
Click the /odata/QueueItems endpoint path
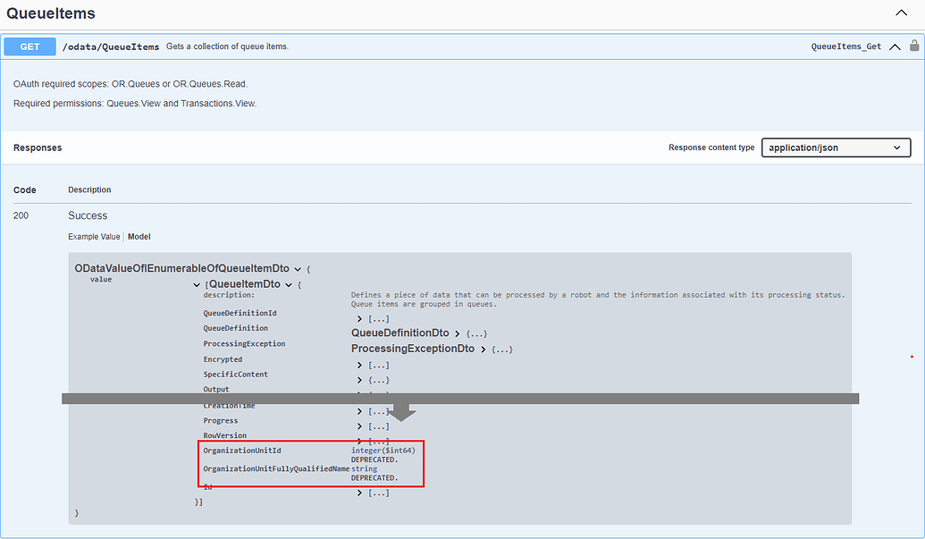coord(110,46)
